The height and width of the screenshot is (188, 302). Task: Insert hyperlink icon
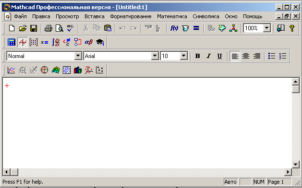click(x=211, y=28)
